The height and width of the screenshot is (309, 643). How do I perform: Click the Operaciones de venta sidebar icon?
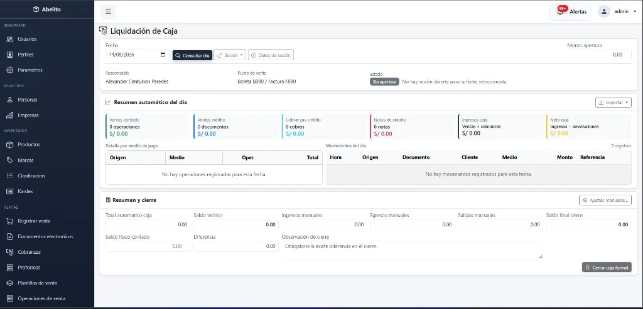click(10, 298)
